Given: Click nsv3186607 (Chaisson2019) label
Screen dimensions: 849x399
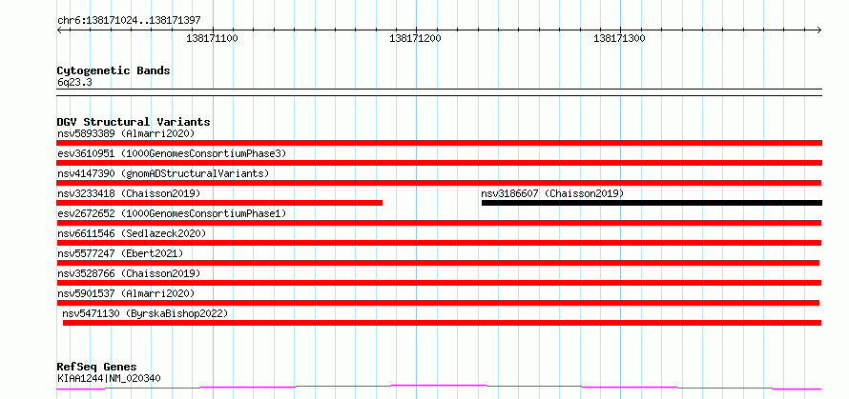Looking at the screenshot, I should coord(552,193).
